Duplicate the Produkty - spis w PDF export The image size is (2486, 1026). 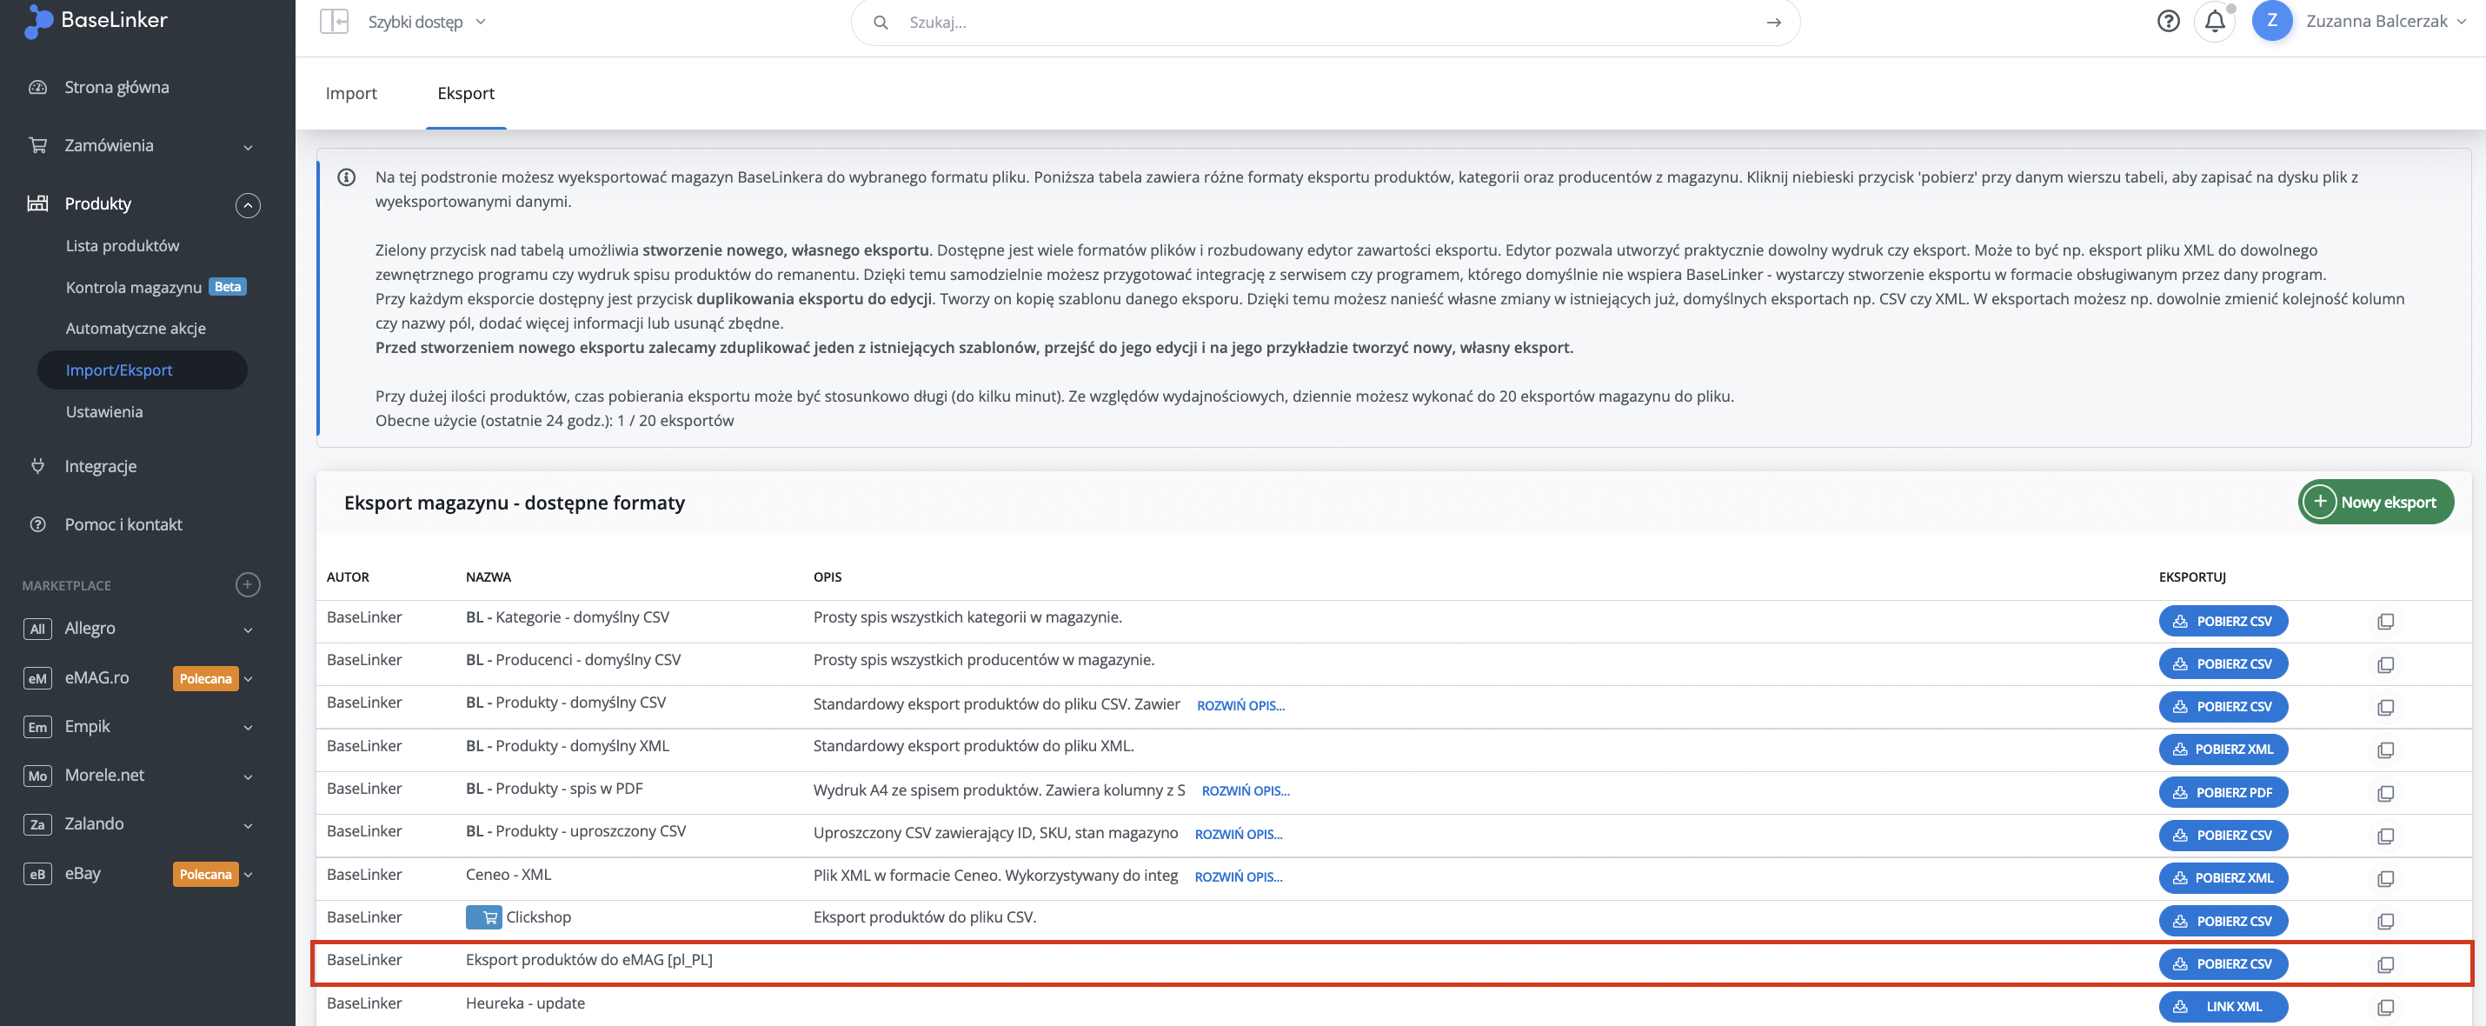(x=2384, y=793)
